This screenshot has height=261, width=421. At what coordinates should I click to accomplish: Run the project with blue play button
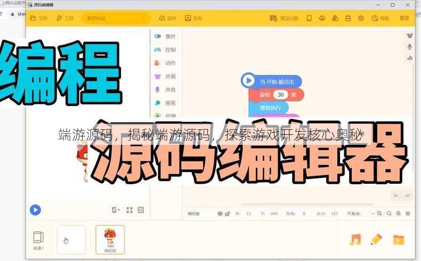click(35, 210)
